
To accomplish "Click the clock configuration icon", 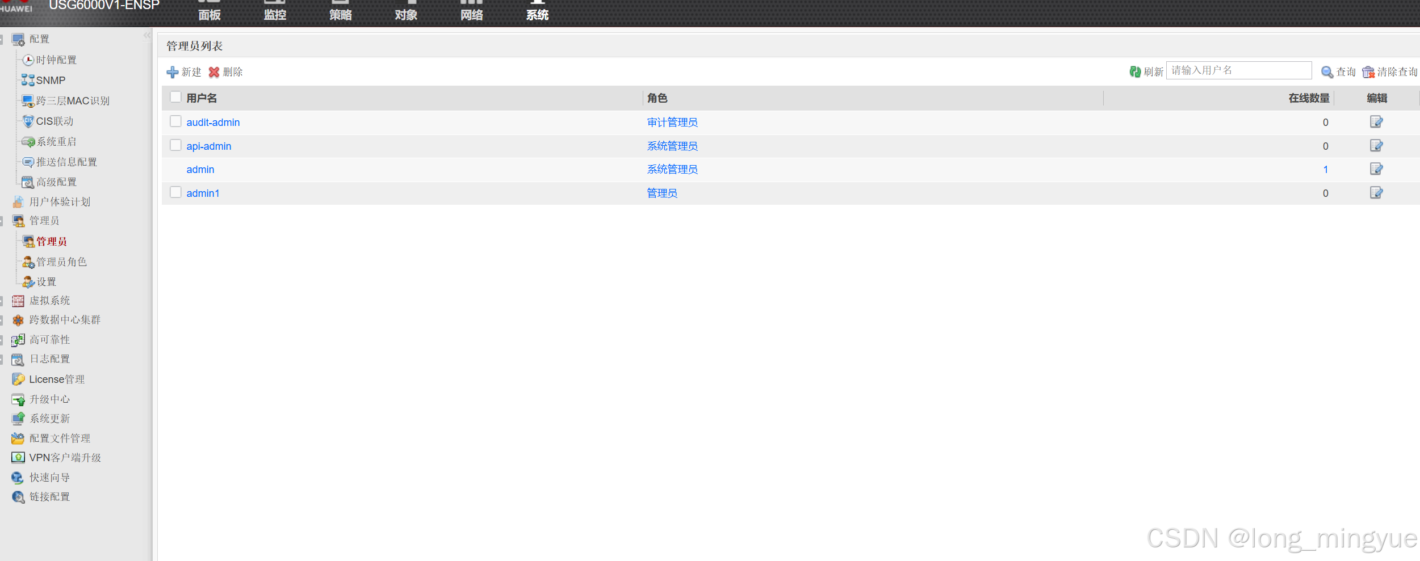I will coord(28,60).
